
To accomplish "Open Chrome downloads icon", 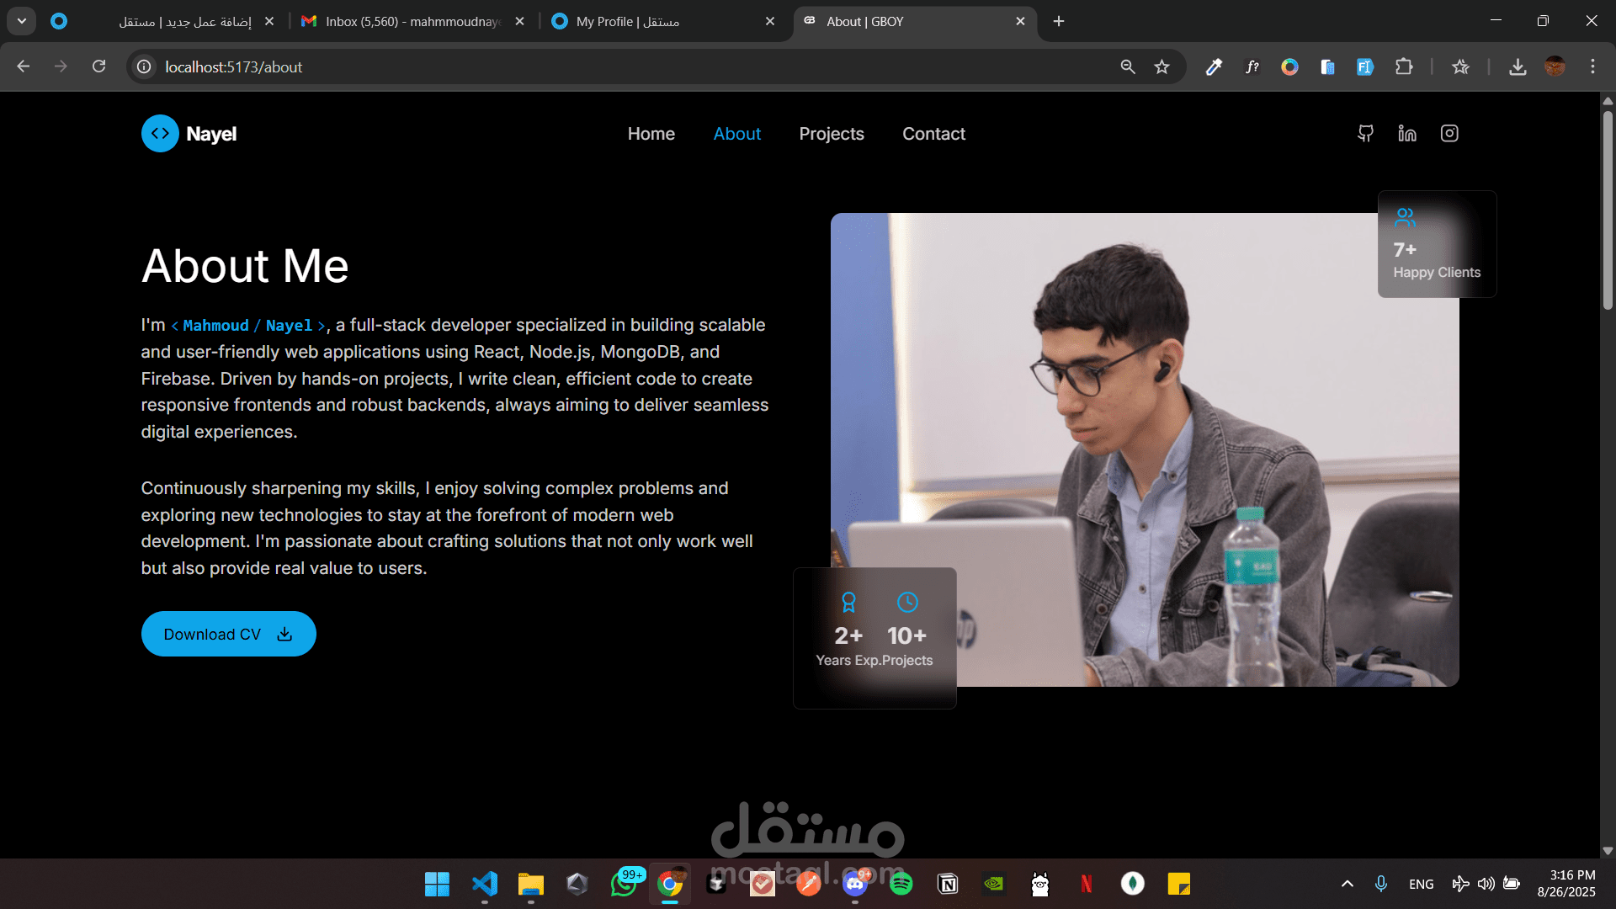I will pos(1518,67).
